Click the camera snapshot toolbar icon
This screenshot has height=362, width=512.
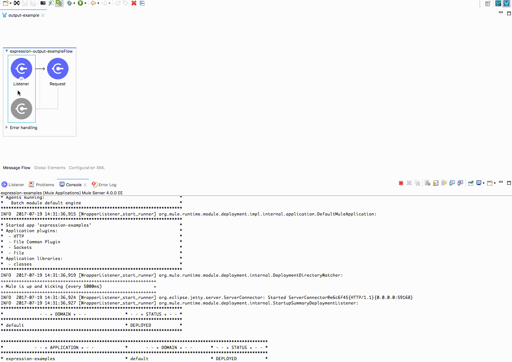(x=43, y=3)
